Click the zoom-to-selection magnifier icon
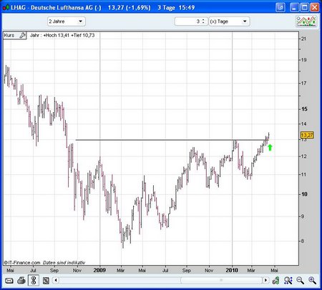Screen dimensions: 322x290 coord(288,281)
